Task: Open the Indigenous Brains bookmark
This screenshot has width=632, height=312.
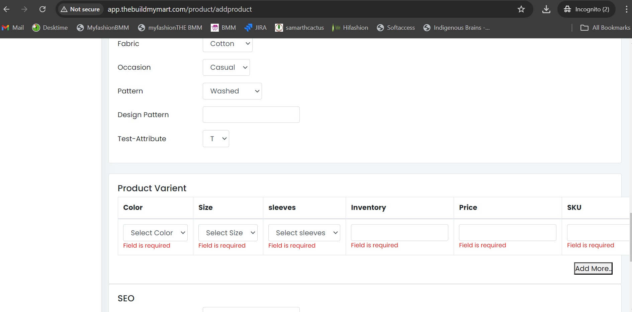Action: point(457,28)
